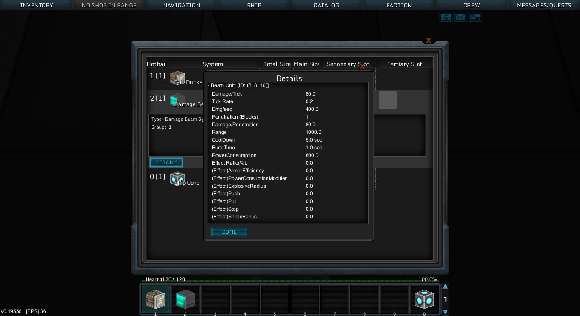
Task: Click the Ship Core icon in system list
Action: (177, 179)
